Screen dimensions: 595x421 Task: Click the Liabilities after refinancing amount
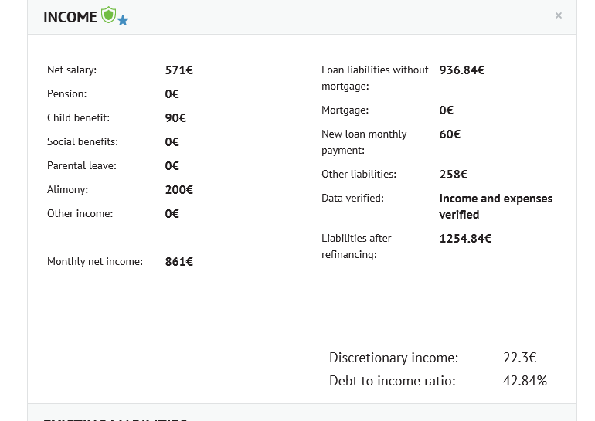(x=465, y=239)
